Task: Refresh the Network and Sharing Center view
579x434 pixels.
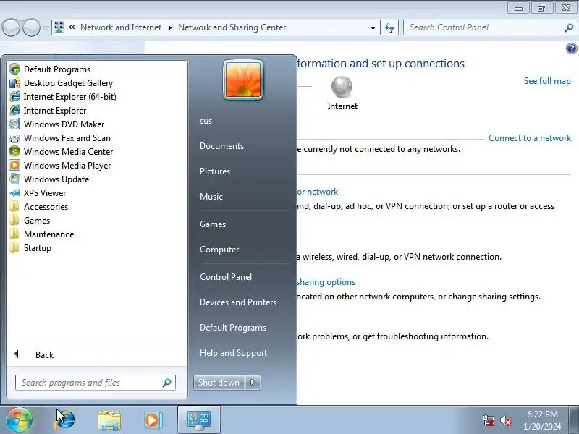Action: pos(389,27)
